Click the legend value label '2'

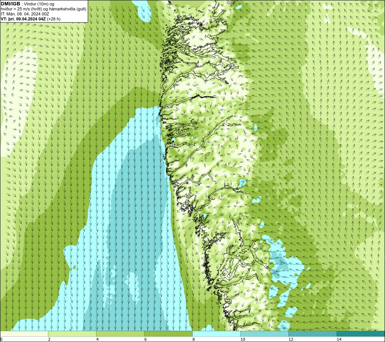[49, 339]
